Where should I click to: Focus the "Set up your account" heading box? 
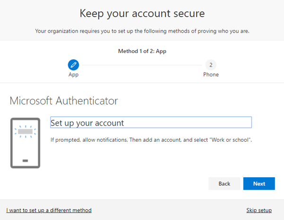point(151,123)
